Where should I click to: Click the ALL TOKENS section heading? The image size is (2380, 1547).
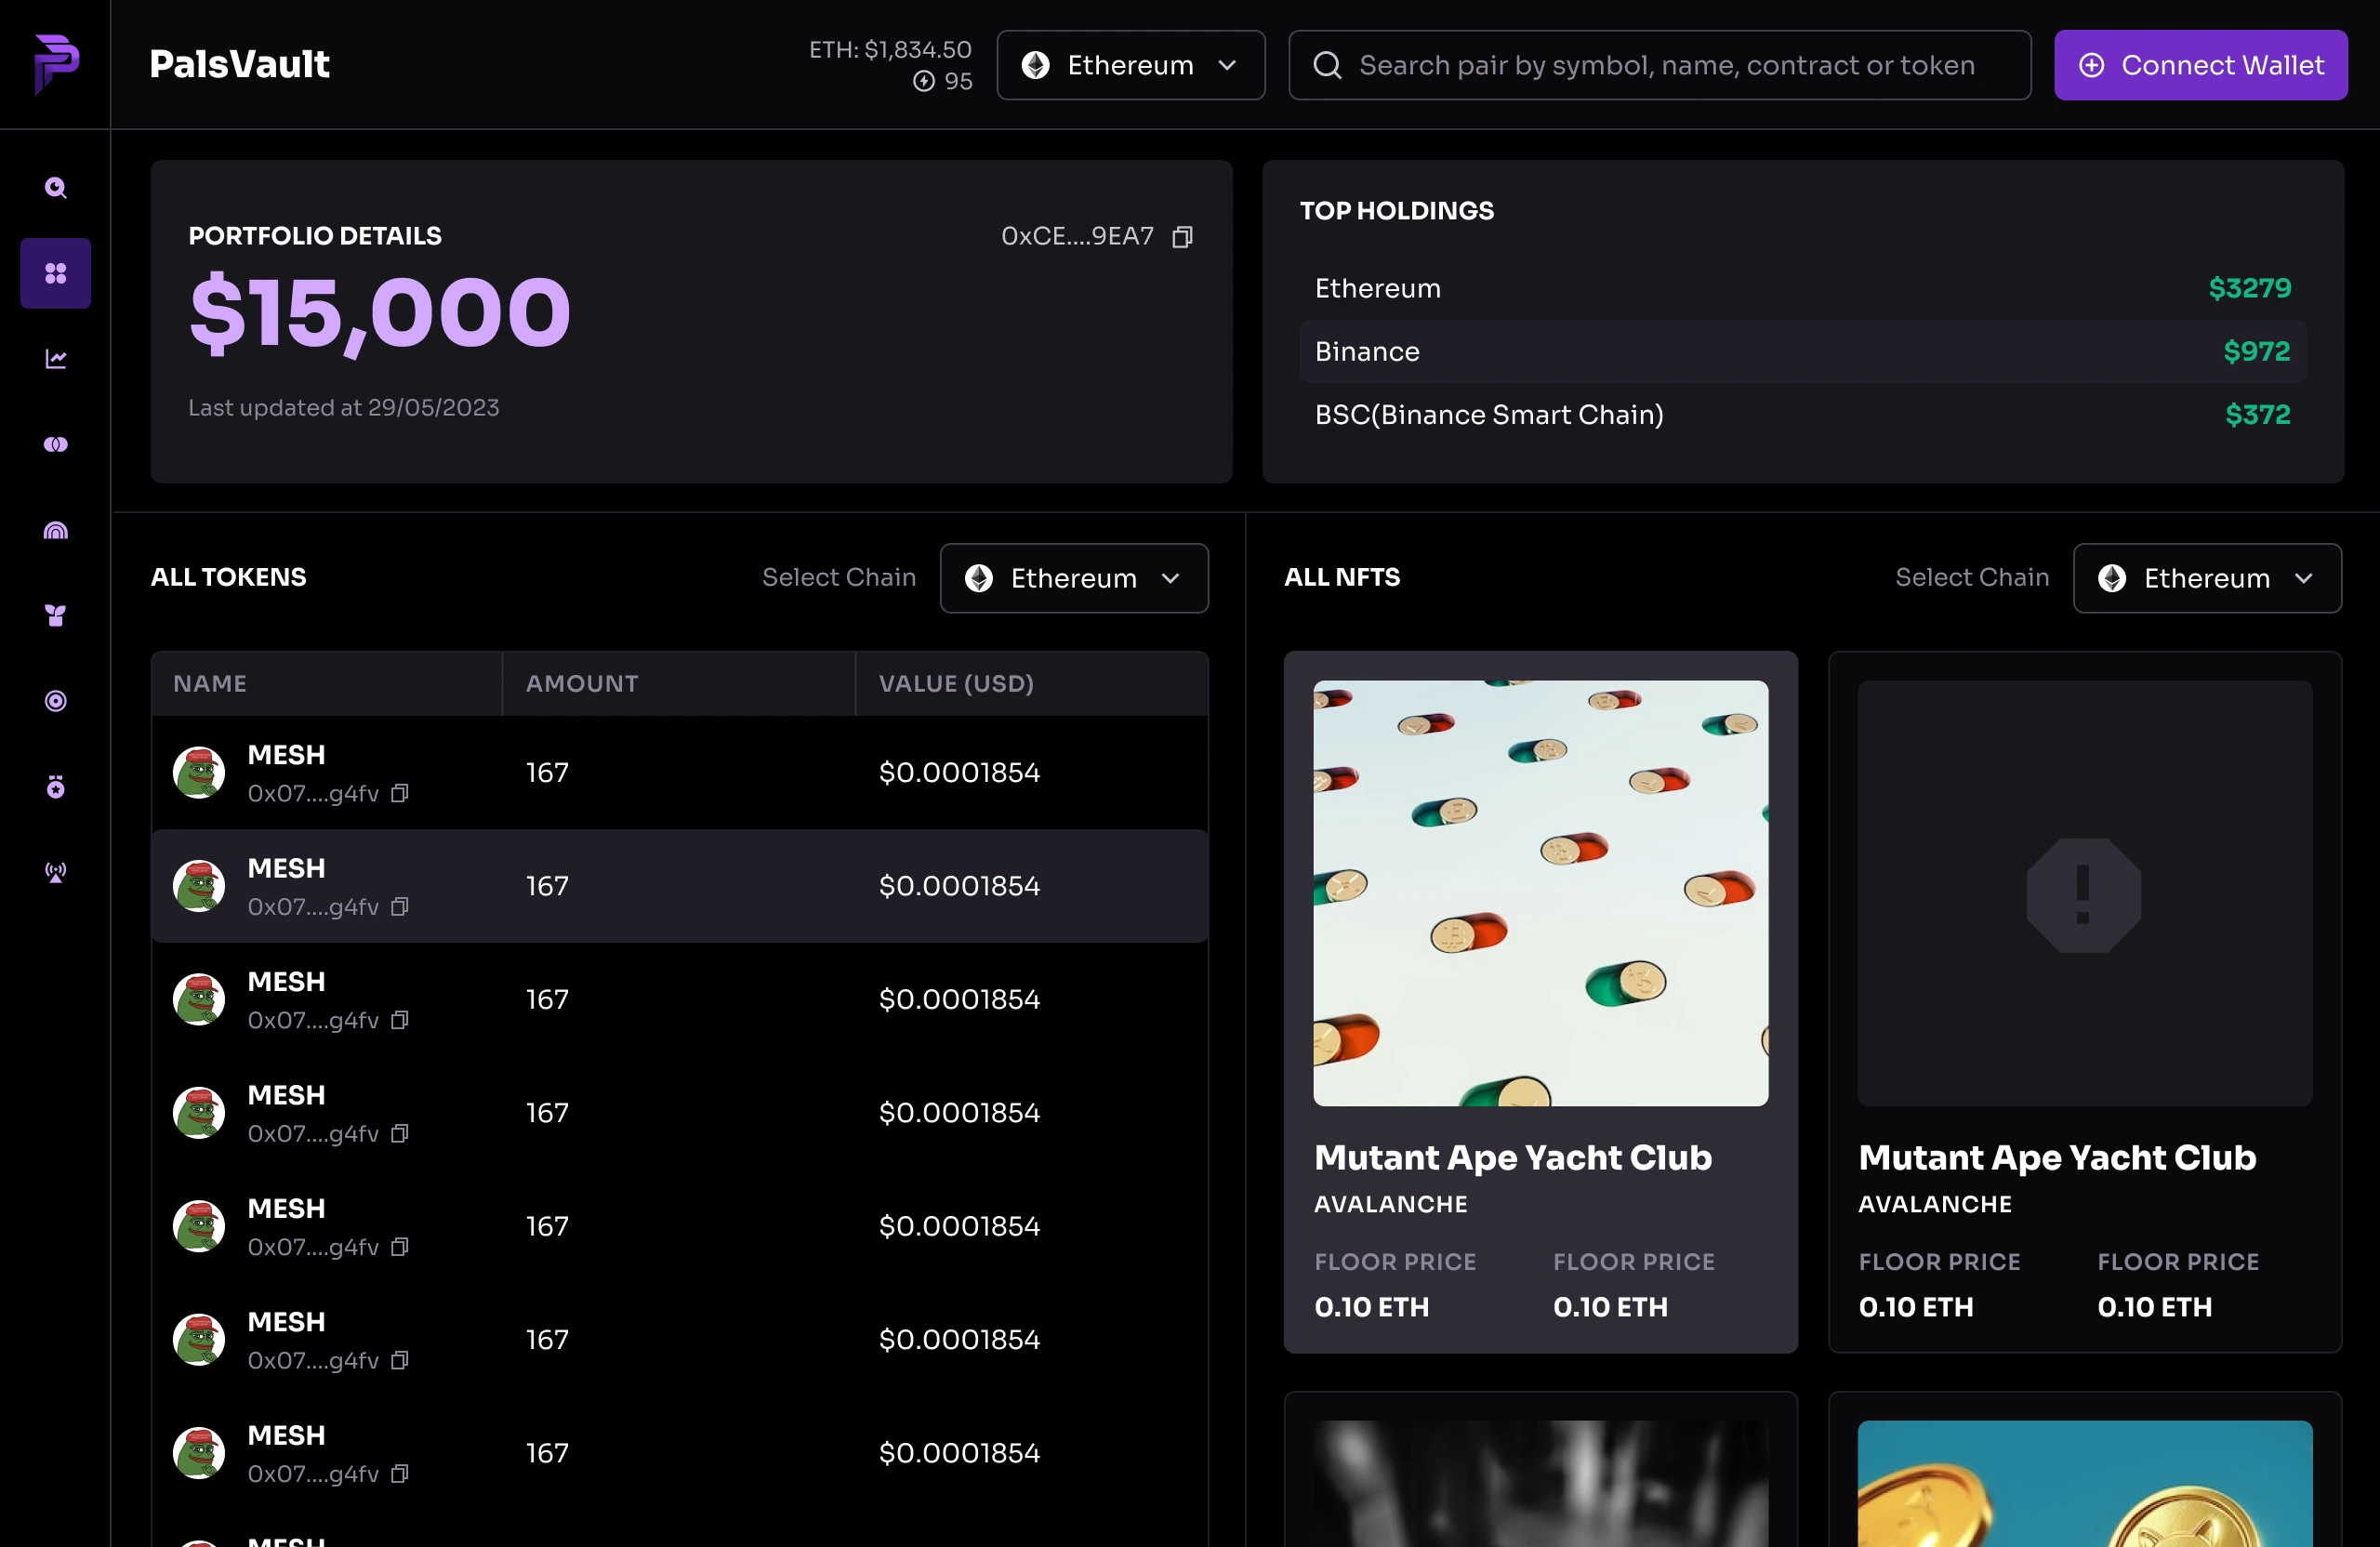(229, 578)
